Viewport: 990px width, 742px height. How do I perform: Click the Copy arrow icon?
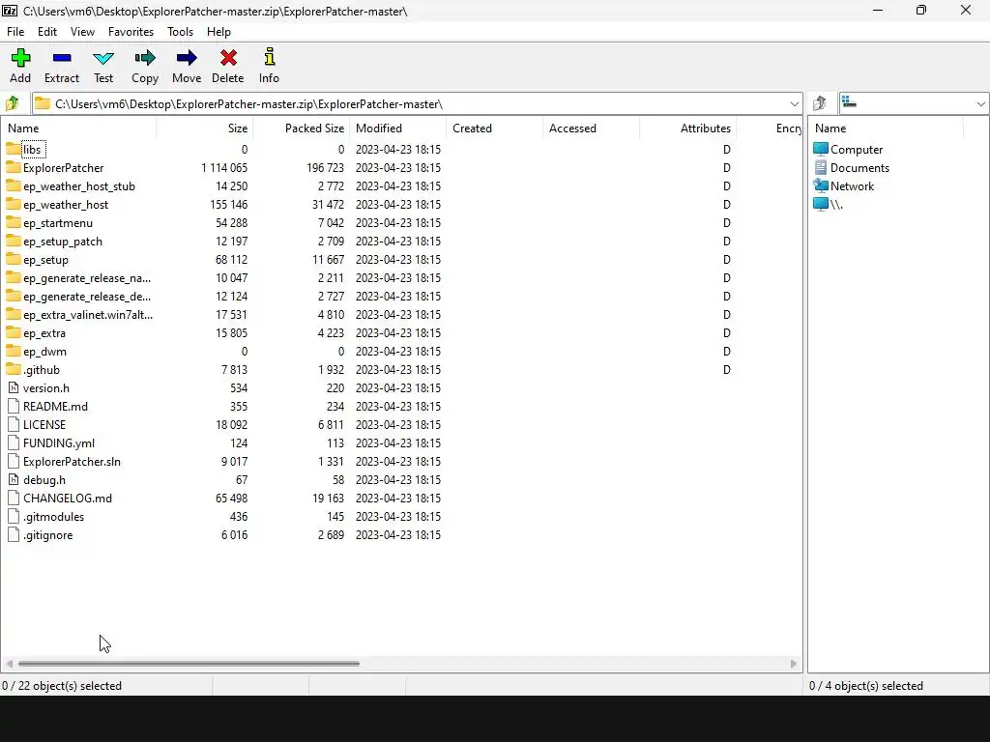pos(145,59)
